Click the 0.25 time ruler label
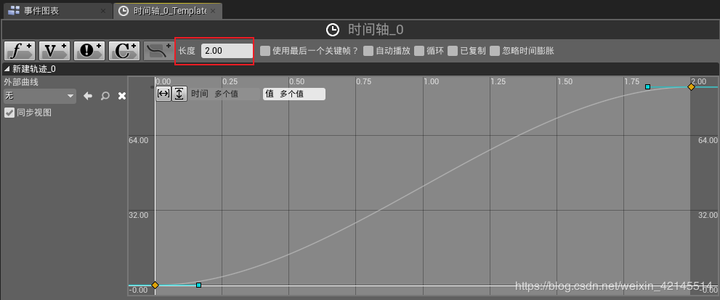This screenshot has width=720, height=300. point(230,82)
